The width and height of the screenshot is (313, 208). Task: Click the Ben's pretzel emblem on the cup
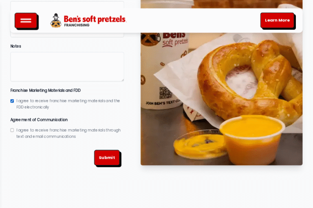tap(150, 39)
